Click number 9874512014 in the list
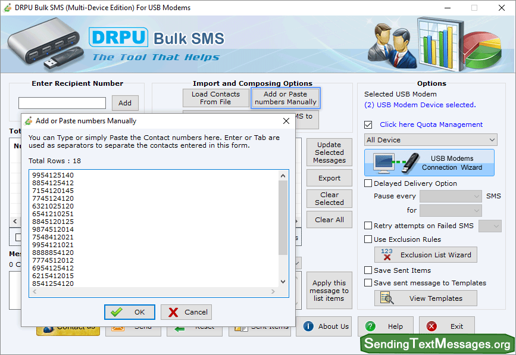The height and width of the screenshot is (355, 516). click(x=53, y=229)
